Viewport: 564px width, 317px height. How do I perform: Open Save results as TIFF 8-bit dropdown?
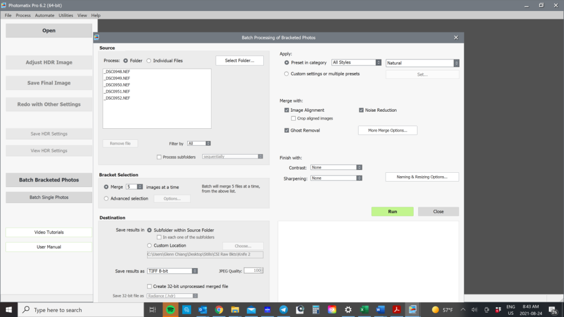172,271
